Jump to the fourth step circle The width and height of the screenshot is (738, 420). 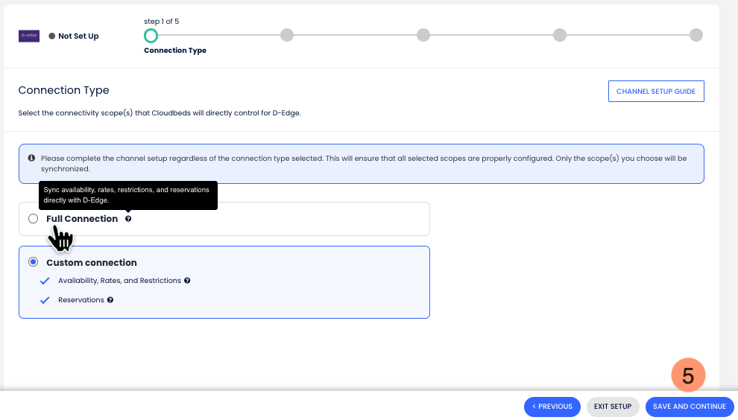click(x=560, y=35)
